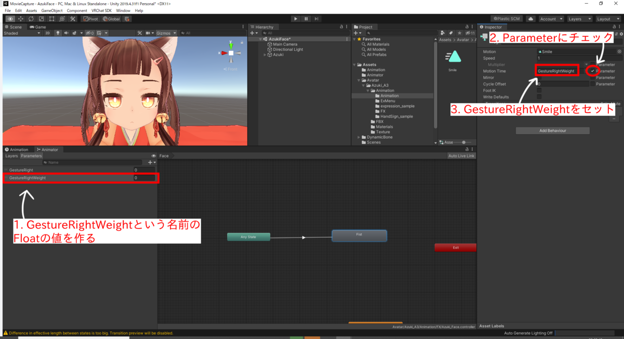Open custom editor tools in main toolbar
This screenshot has width=624, height=339.
point(72,19)
